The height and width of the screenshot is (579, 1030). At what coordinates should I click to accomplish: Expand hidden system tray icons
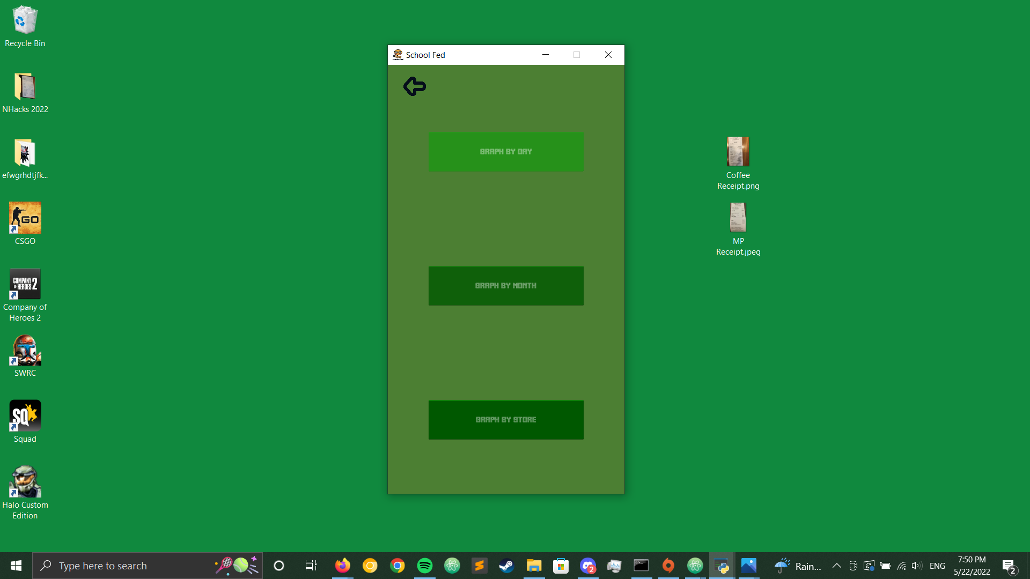[x=836, y=566]
